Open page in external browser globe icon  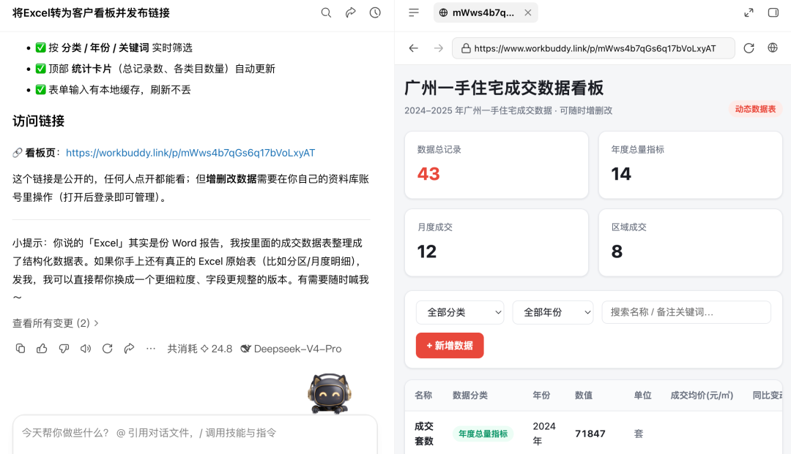773,48
